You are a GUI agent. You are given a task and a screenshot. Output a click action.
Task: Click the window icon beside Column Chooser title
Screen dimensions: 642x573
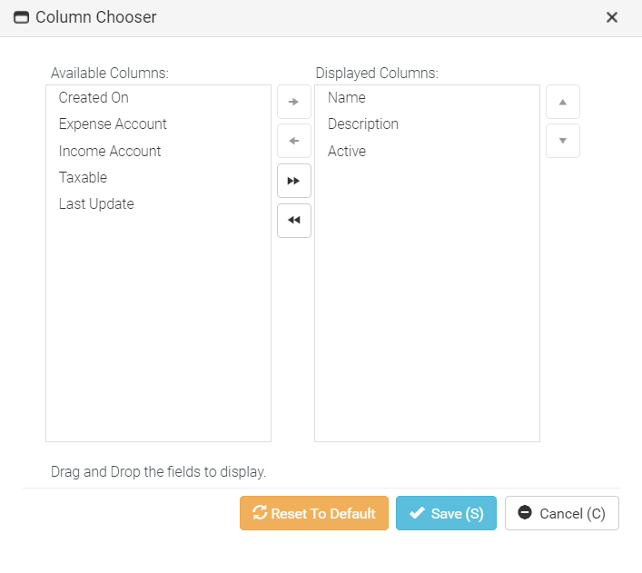pos(21,17)
